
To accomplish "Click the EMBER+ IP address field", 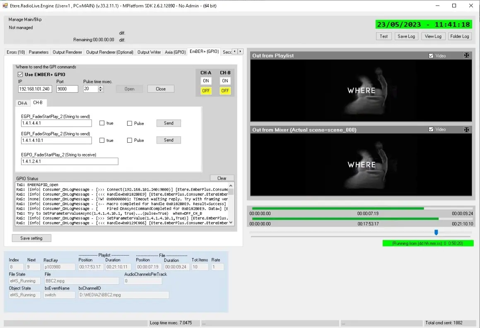I will pyautogui.click(x=35, y=89).
